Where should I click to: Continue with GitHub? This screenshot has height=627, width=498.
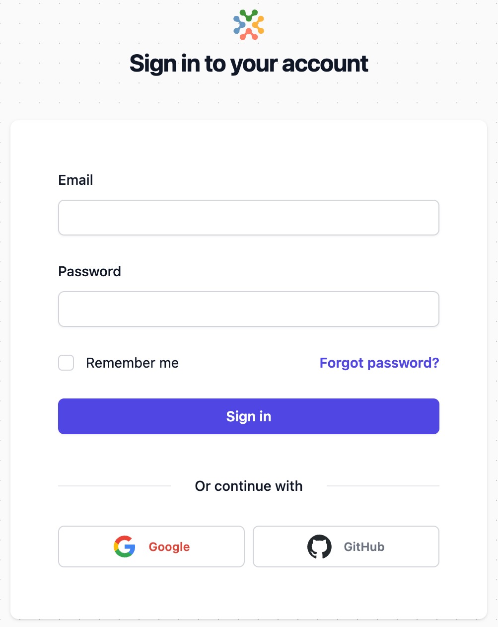(x=345, y=547)
